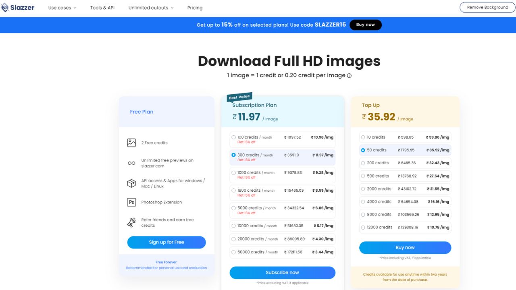
Task: Click the refer friends megaphone icon
Action: coord(131,222)
